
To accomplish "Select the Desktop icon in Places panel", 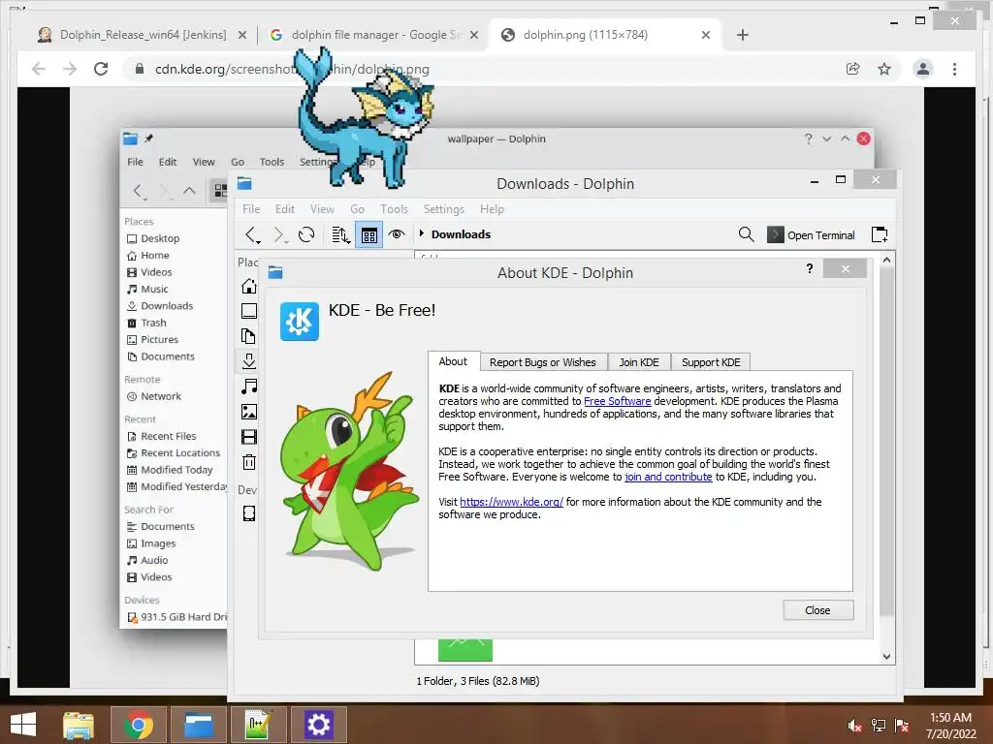I will coord(249,311).
